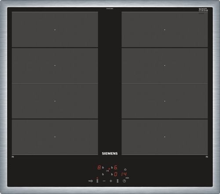The width and height of the screenshot is (220, 194).
Task: Click the bottom-right cooking zone center dot
Action: (x=165, y=137)
